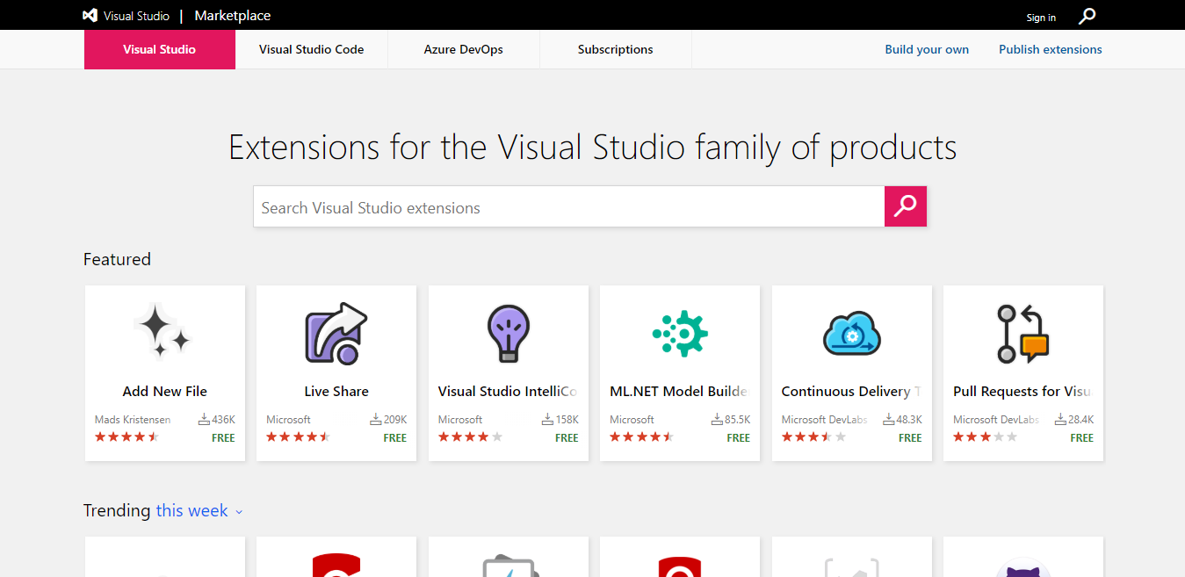Click the Sign in link
The height and width of the screenshot is (577, 1185).
coord(1041,18)
